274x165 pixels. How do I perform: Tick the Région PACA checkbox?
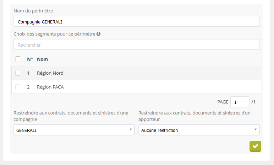18,87
